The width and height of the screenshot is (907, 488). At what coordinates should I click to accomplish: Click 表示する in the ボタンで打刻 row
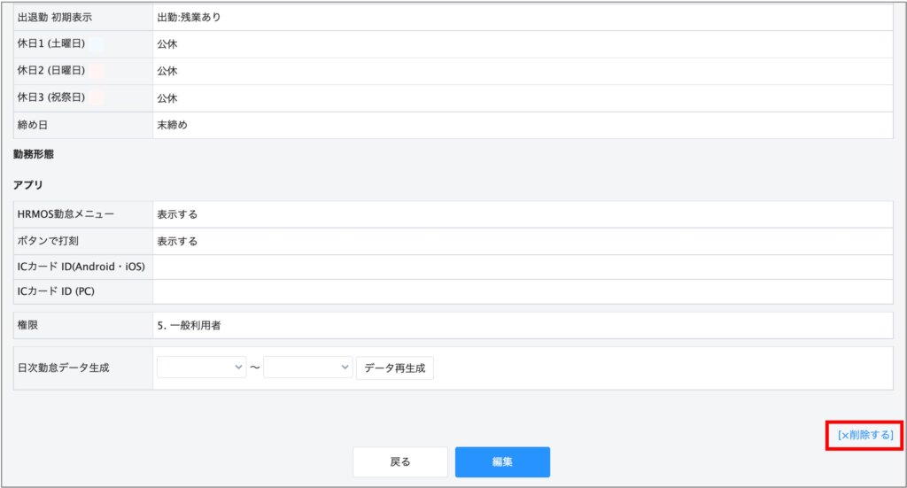click(177, 241)
